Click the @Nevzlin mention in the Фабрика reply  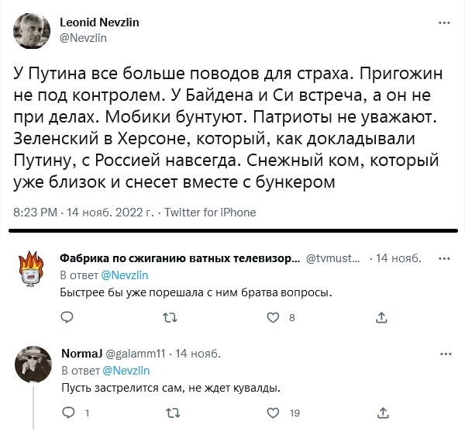tap(126, 275)
